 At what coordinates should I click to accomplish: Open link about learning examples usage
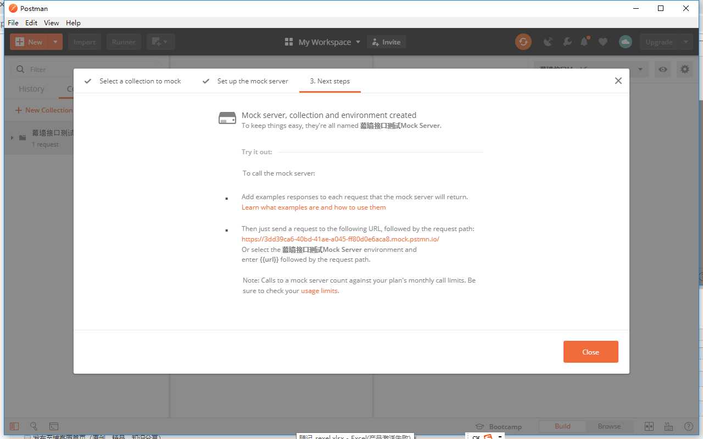pos(314,207)
